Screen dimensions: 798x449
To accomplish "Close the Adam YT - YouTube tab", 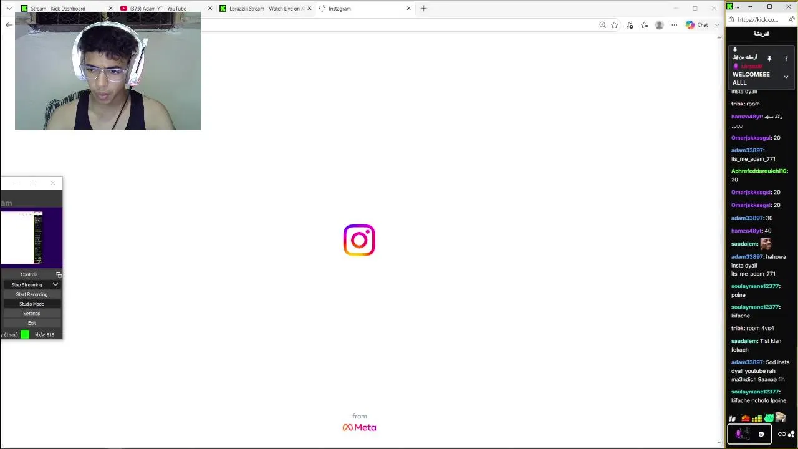I will click(x=209, y=9).
